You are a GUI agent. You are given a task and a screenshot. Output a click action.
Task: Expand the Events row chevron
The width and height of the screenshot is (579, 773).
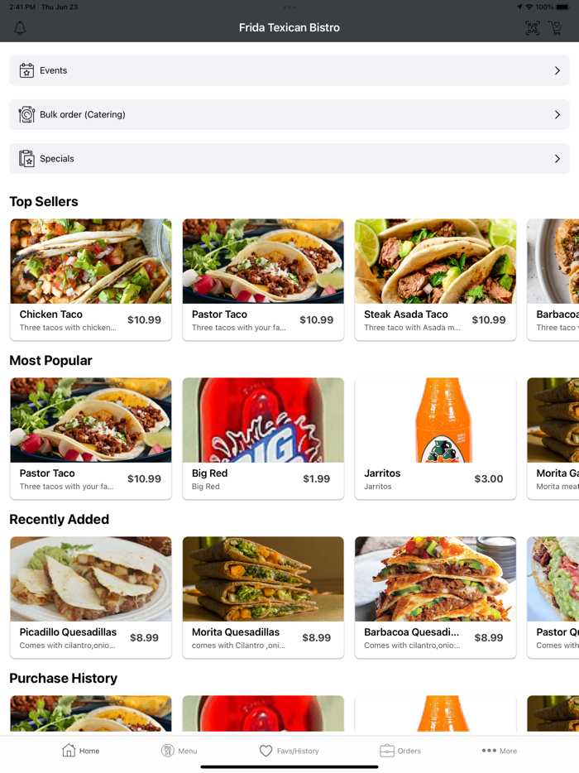[557, 70]
